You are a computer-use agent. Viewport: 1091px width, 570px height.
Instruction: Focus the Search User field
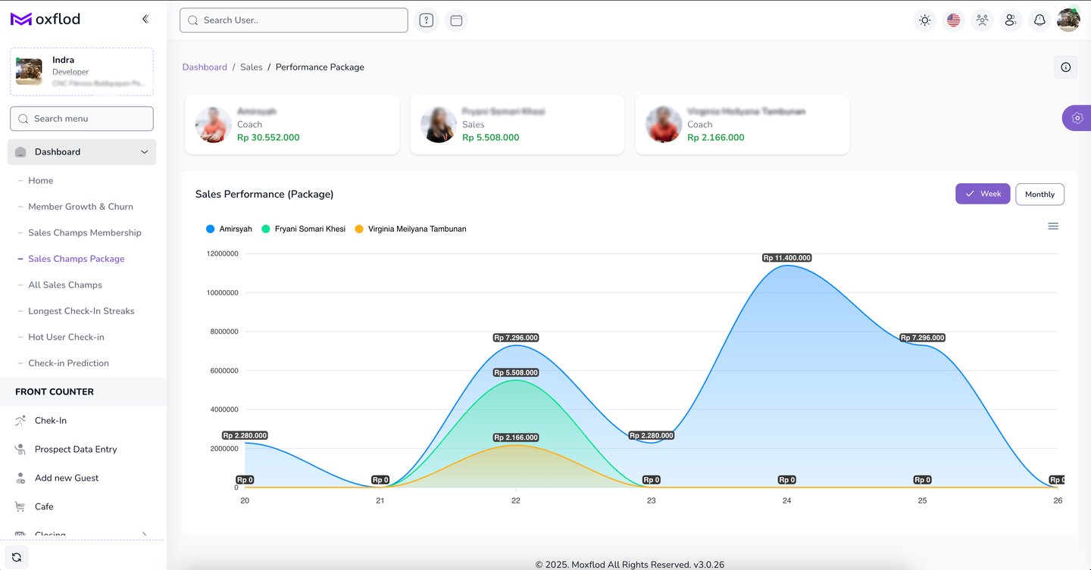pos(294,20)
